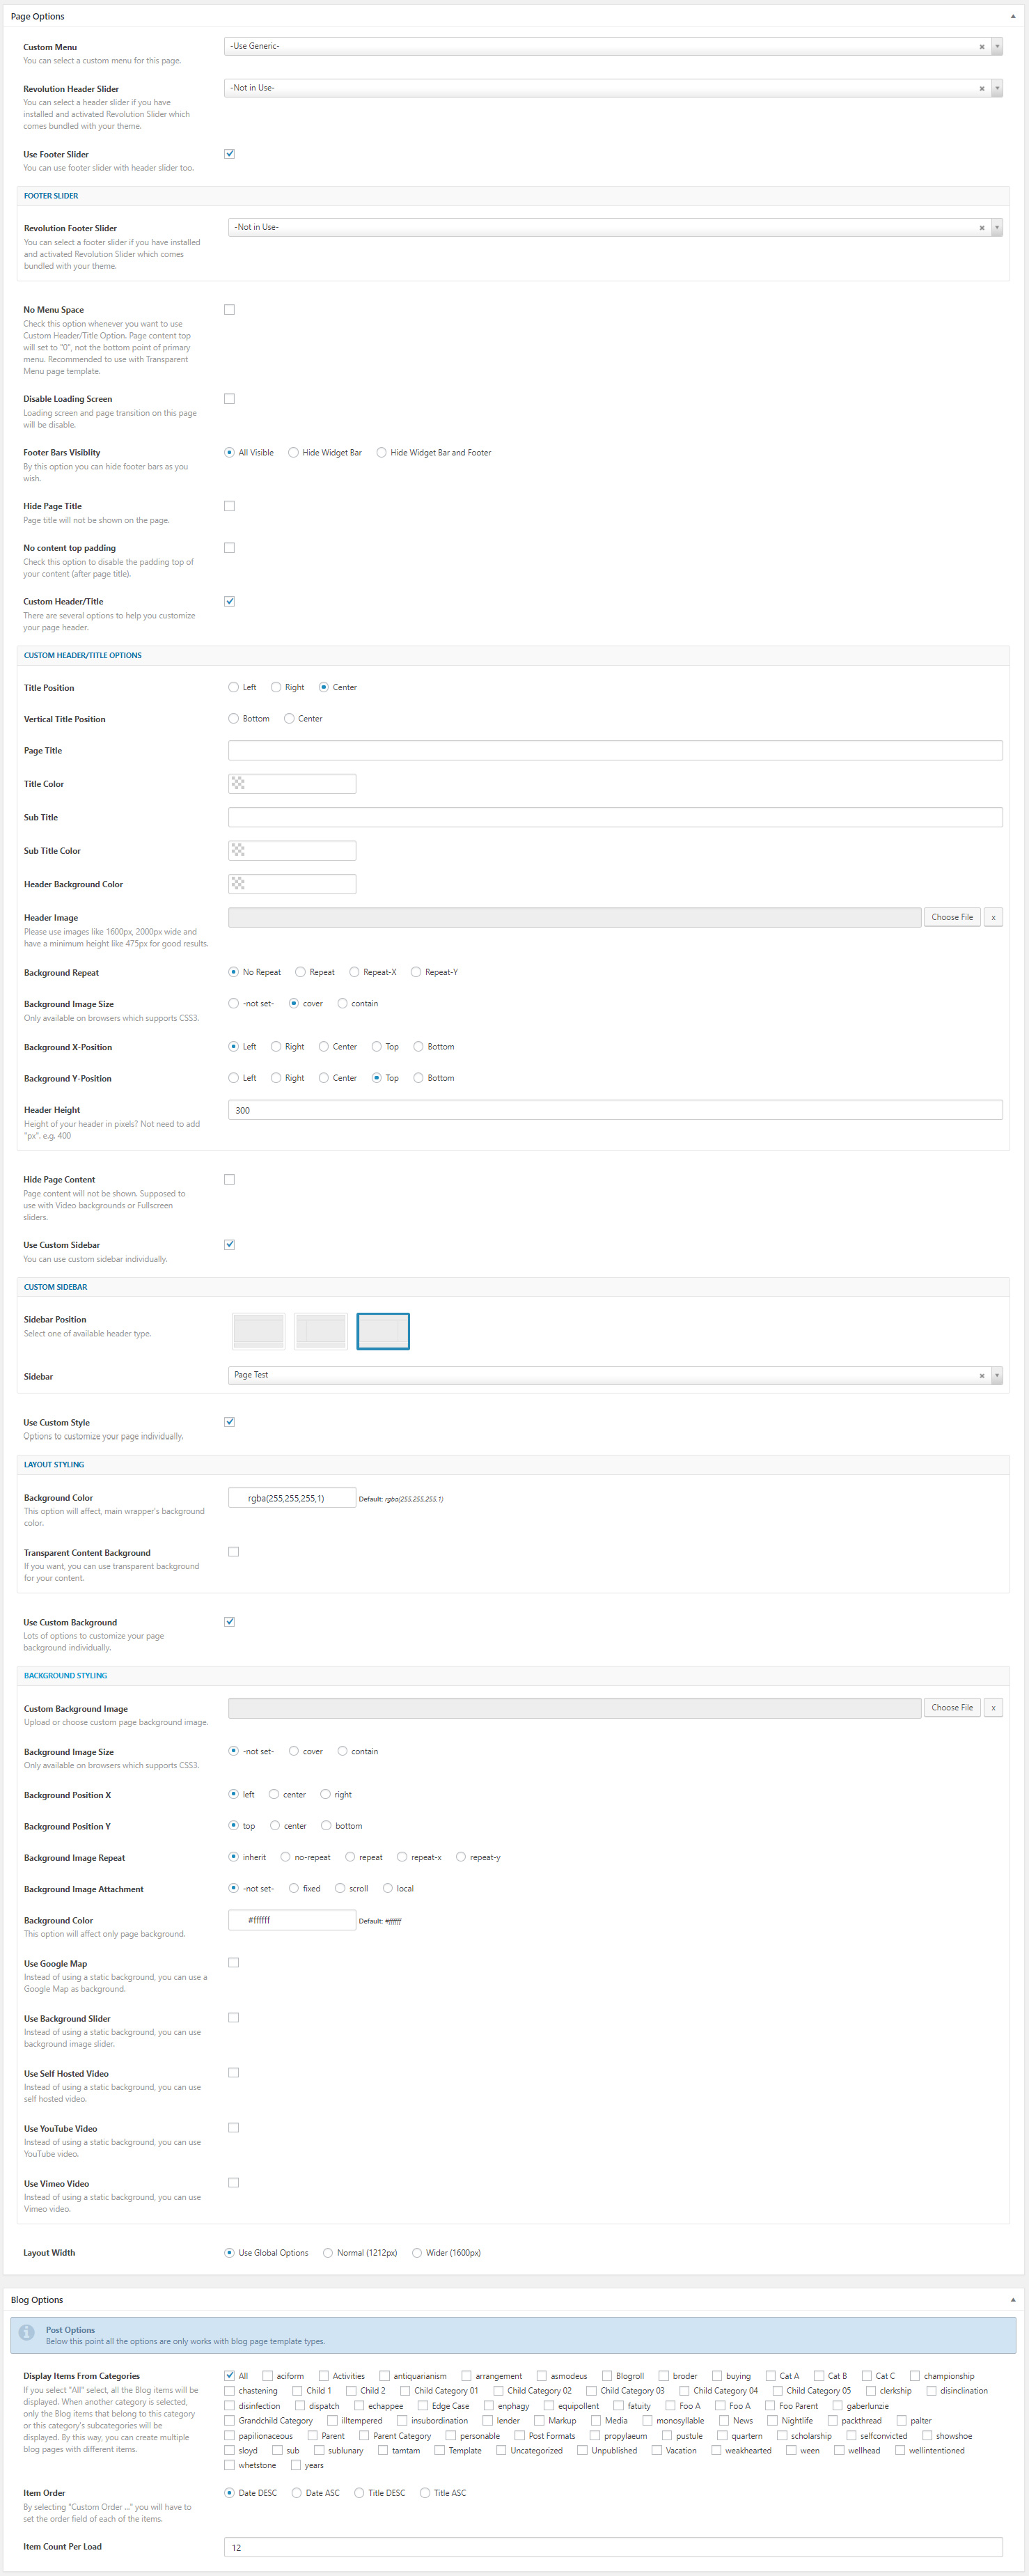1029x2576 pixels.
Task: Open the Title Color picker swatch
Action: click(x=238, y=784)
